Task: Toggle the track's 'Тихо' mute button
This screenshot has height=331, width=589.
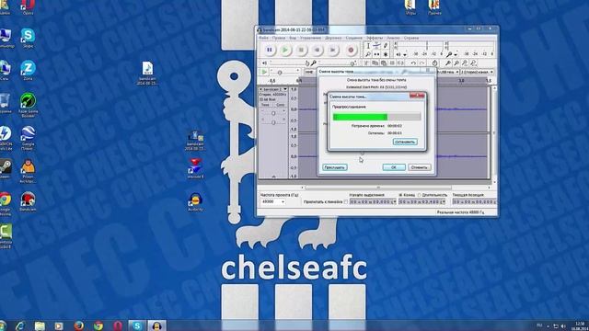Action: click(265, 105)
